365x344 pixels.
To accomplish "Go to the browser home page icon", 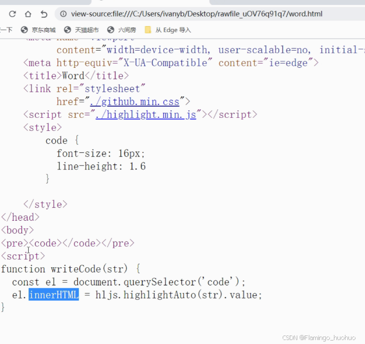I will pos(28,14).
